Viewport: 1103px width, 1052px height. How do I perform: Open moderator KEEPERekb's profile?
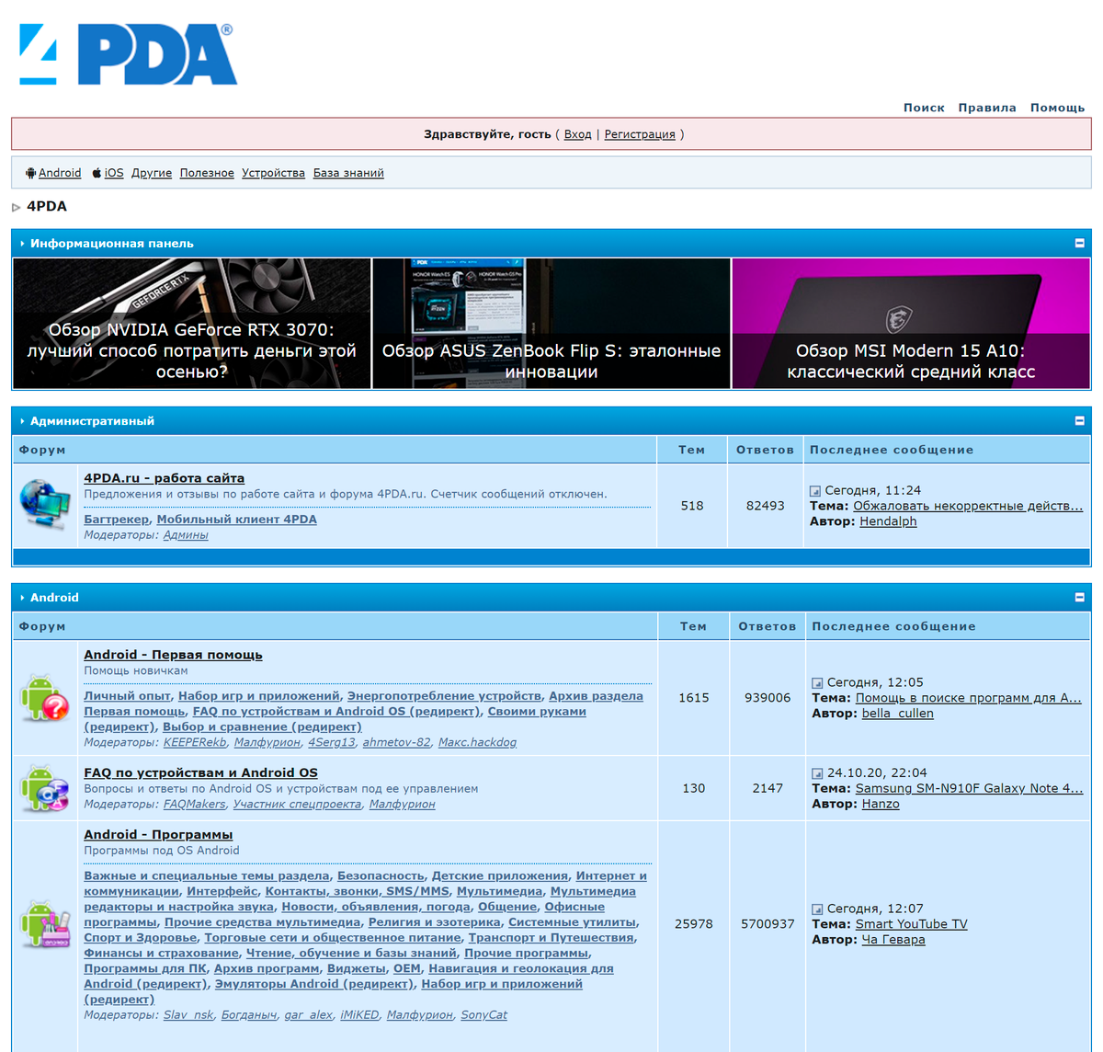coord(195,743)
